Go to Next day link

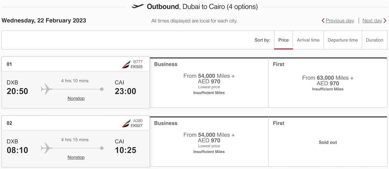pyautogui.click(x=372, y=20)
